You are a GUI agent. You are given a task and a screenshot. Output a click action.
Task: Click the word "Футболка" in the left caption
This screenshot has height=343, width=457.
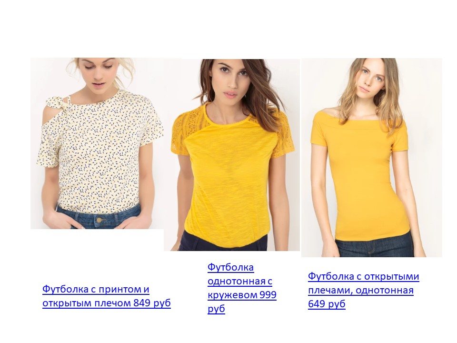pyautogui.click(x=66, y=289)
